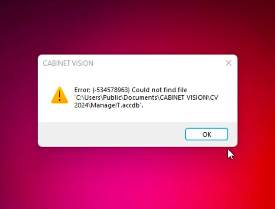Close the CABINET VISION error dialog
Screen dimensions: 275x209
[x=228, y=63]
